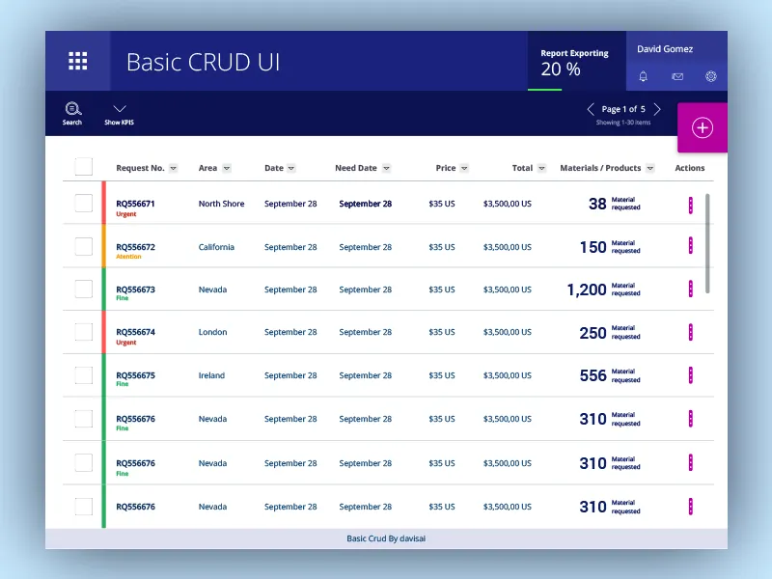Open the Area column filter dropdown
772x579 pixels.
226,168
